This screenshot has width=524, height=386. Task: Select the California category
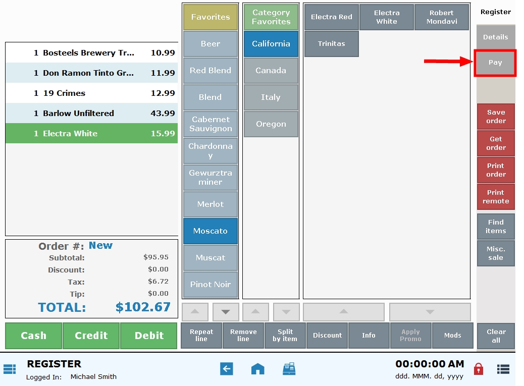pos(271,44)
